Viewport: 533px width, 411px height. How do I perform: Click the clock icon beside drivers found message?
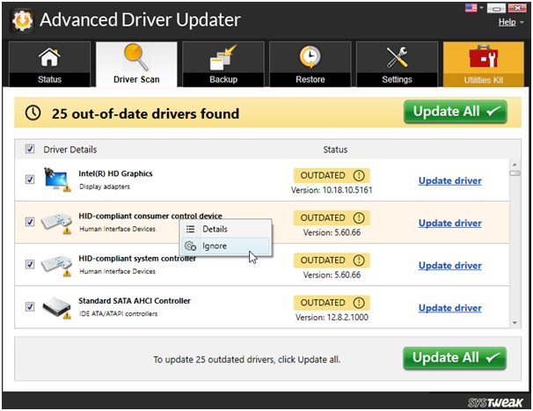tap(33, 113)
